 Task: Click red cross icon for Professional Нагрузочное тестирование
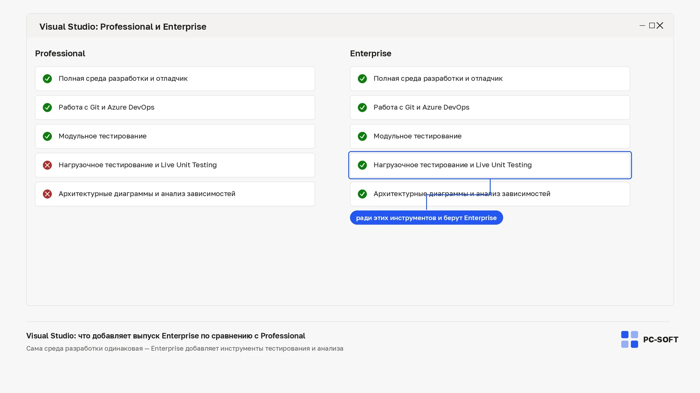[x=47, y=165]
